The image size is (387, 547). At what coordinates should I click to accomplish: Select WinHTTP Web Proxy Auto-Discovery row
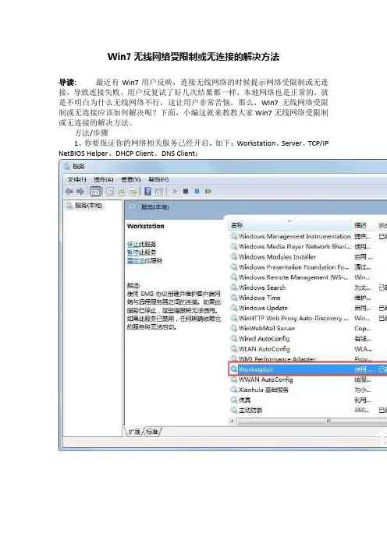308,318
